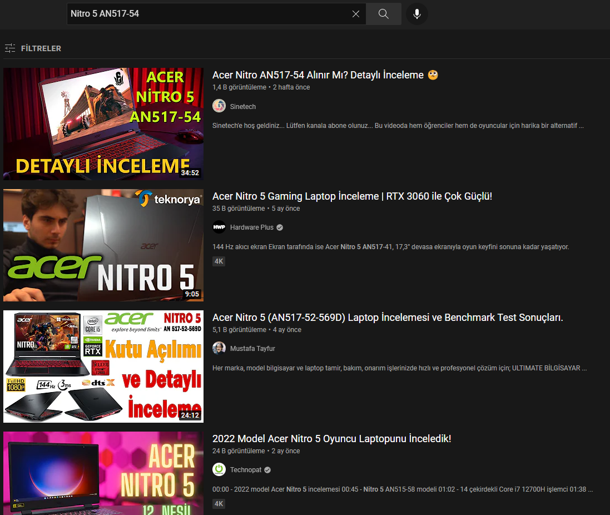Viewport: 610px width, 515px height.
Task: Click the Sinetech channel avatar
Action: tap(219, 106)
